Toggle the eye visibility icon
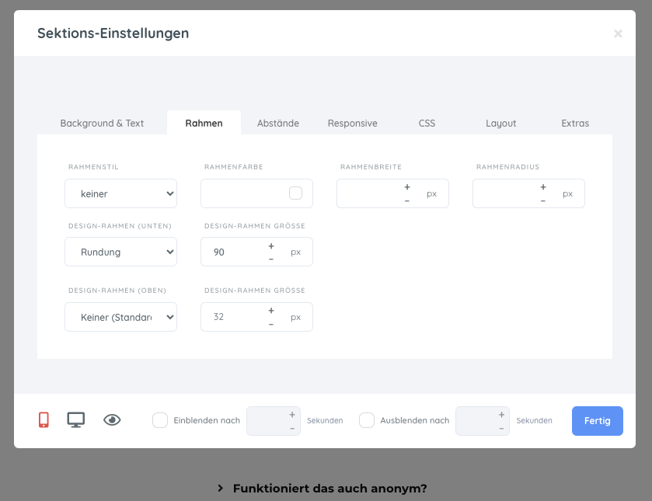 pos(112,420)
